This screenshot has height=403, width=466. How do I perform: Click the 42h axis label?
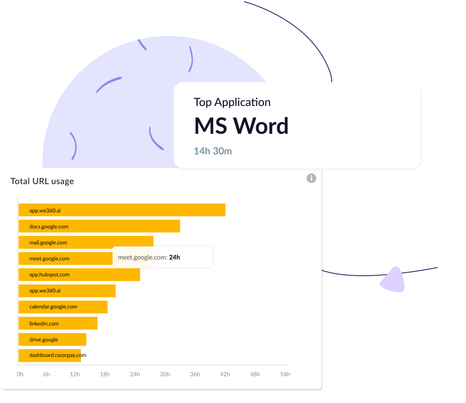pyautogui.click(x=225, y=374)
